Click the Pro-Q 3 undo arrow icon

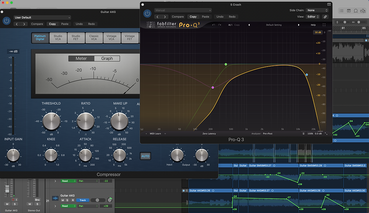213,25
